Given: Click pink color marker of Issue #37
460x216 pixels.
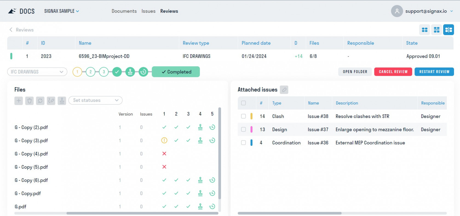Looking at the screenshot, I should click(x=251, y=129).
